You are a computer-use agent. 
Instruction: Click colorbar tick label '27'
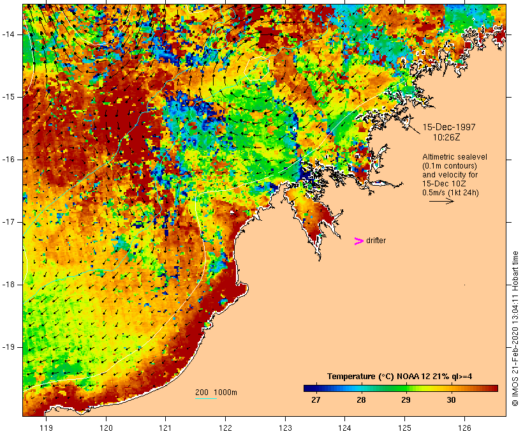click(316, 400)
